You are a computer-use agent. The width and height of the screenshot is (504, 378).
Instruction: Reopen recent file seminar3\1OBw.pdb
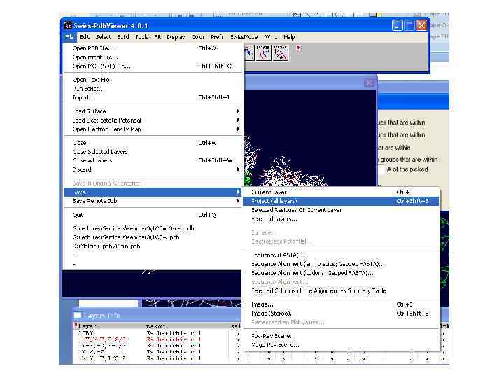point(153,237)
